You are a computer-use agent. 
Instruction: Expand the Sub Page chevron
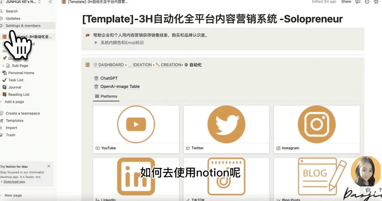pos(3,66)
